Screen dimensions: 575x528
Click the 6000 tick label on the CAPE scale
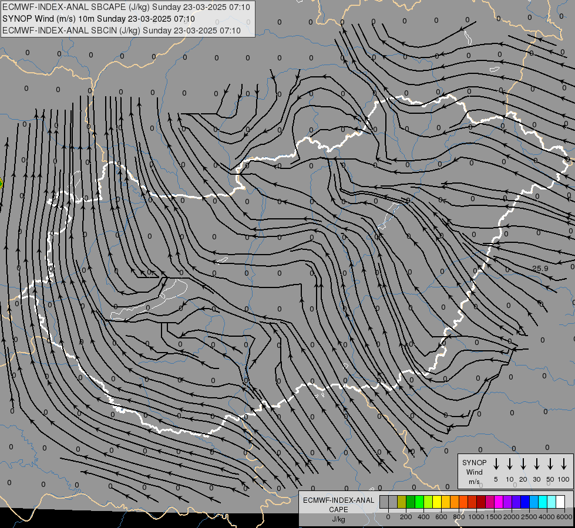564,517
